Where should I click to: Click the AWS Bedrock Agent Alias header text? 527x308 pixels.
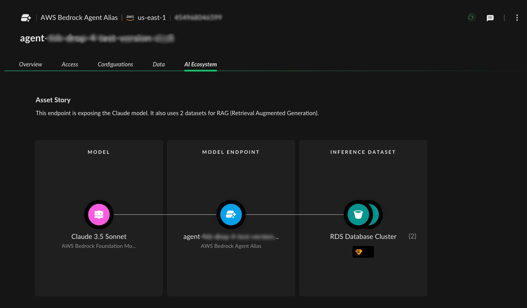click(79, 18)
